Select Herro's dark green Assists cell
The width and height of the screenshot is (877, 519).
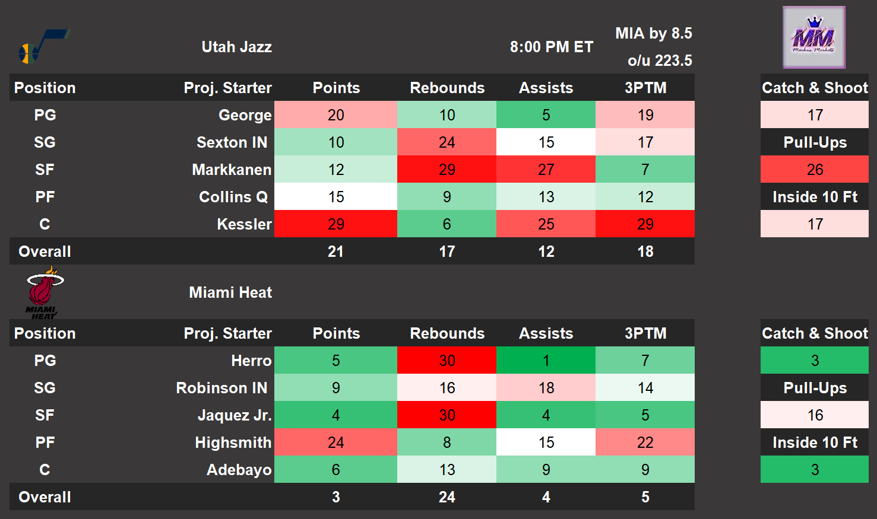click(546, 361)
